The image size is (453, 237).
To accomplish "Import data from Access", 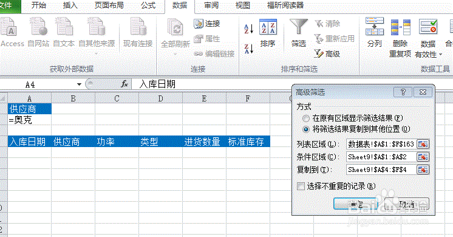I will (x=12, y=32).
